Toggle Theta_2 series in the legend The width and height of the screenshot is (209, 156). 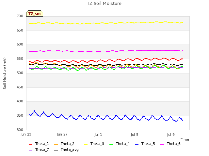point(64,144)
